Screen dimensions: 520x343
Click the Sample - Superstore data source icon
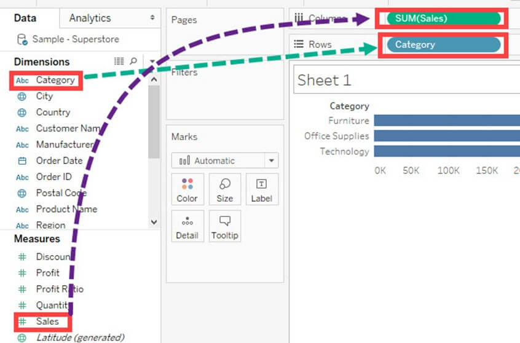(x=22, y=39)
